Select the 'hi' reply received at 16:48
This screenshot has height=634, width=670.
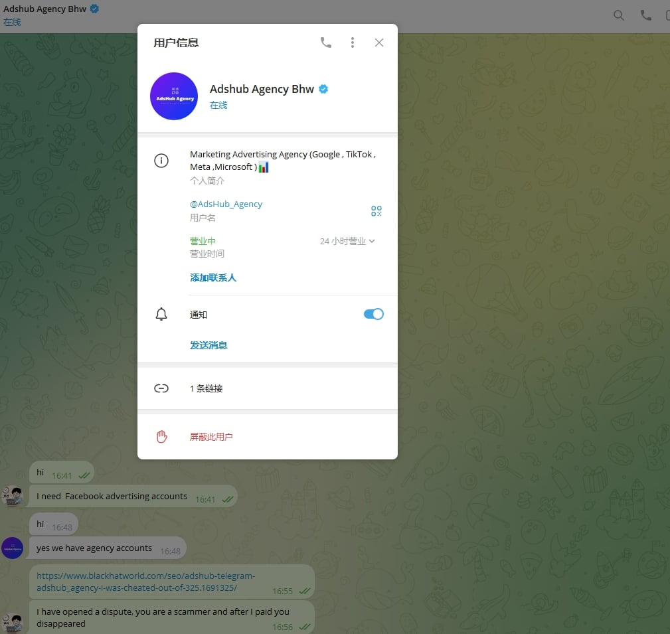click(54, 524)
